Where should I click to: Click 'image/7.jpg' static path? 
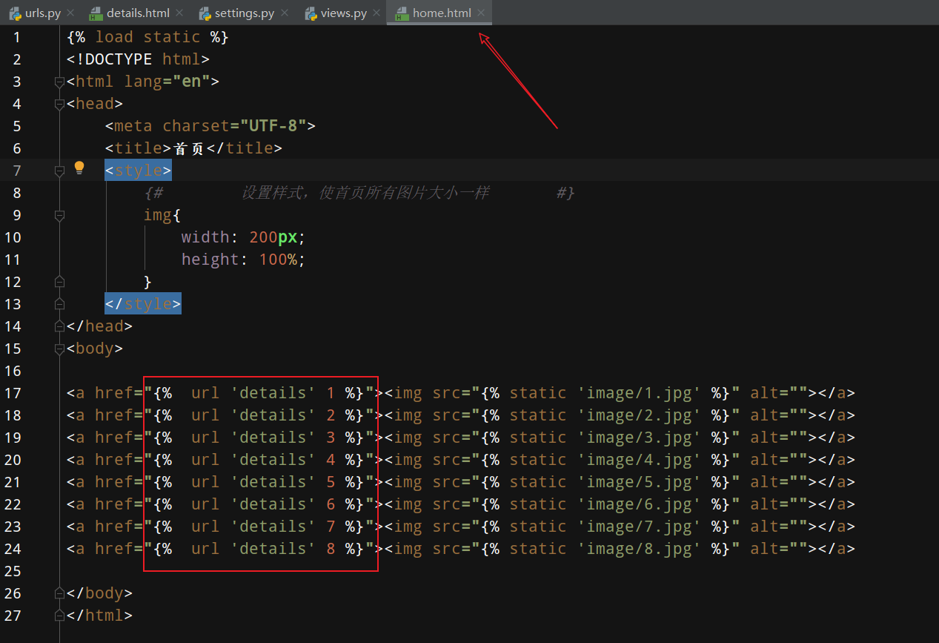tap(640, 527)
